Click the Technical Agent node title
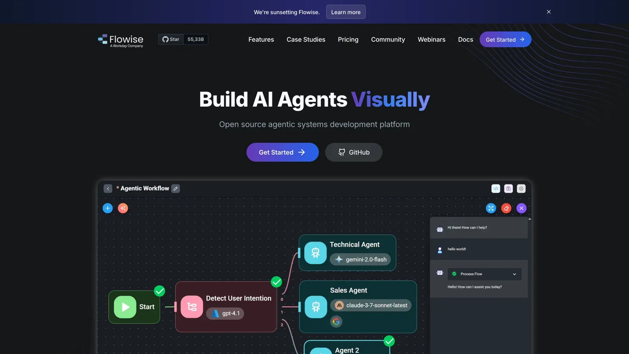 pyautogui.click(x=355, y=245)
